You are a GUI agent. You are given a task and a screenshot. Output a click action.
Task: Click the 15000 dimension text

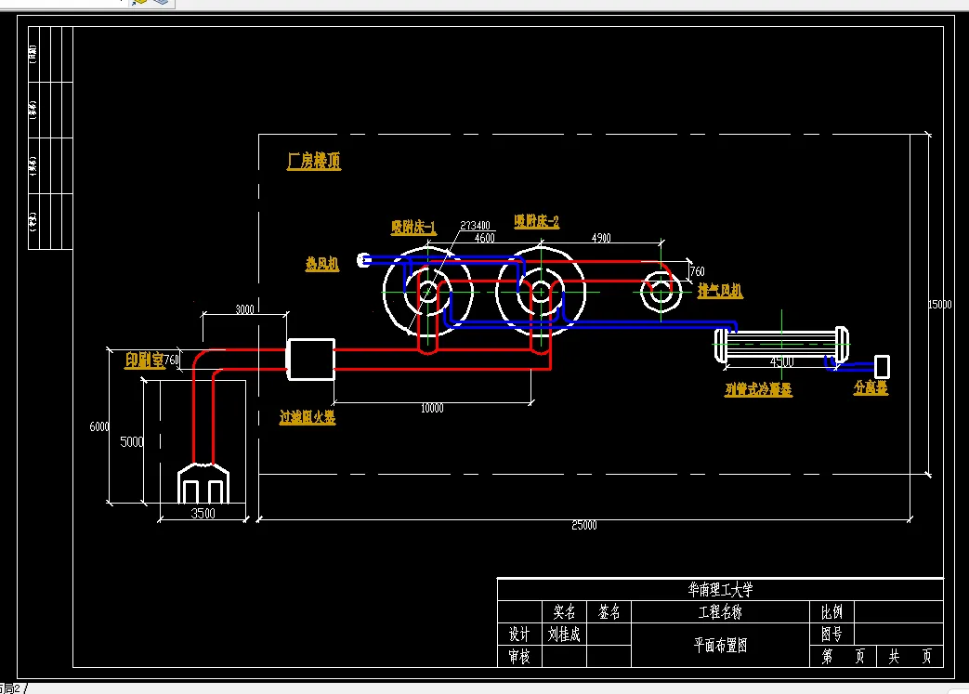(x=940, y=304)
